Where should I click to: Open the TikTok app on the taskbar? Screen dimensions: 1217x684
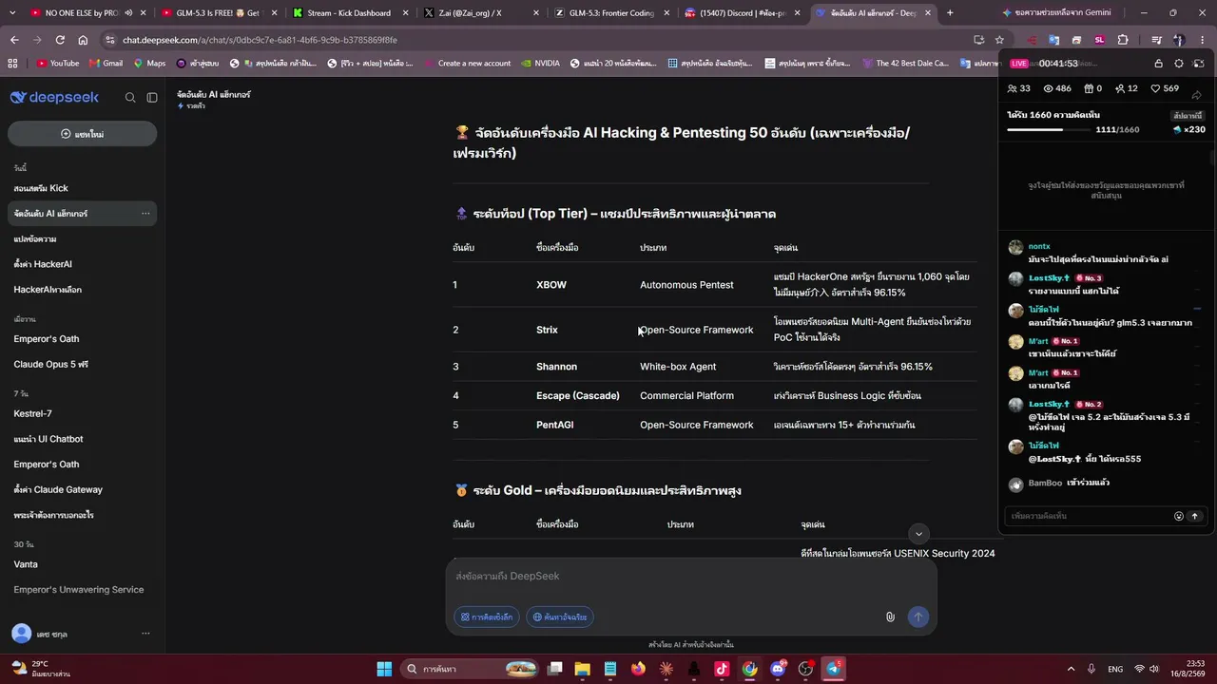coord(722,669)
